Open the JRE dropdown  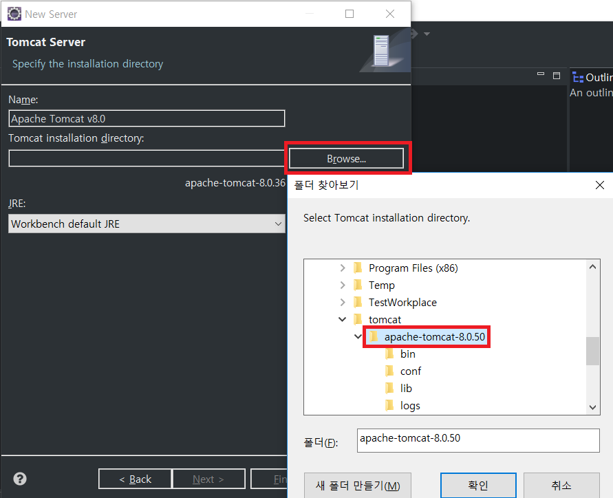tap(147, 224)
